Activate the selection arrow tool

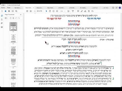click(x=46, y=11)
